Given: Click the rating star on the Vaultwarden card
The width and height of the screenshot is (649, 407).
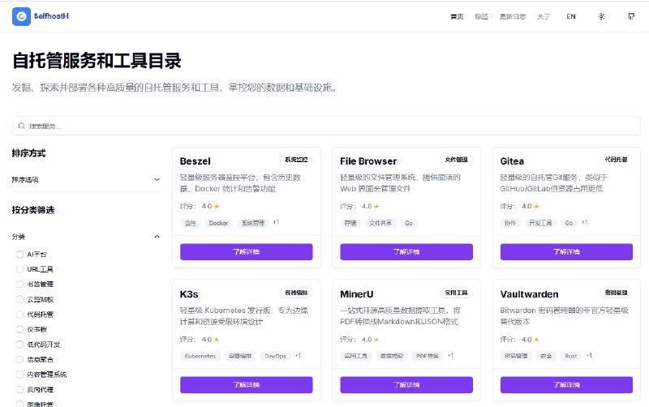Looking at the screenshot, I should pyautogui.click(x=537, y=339).
